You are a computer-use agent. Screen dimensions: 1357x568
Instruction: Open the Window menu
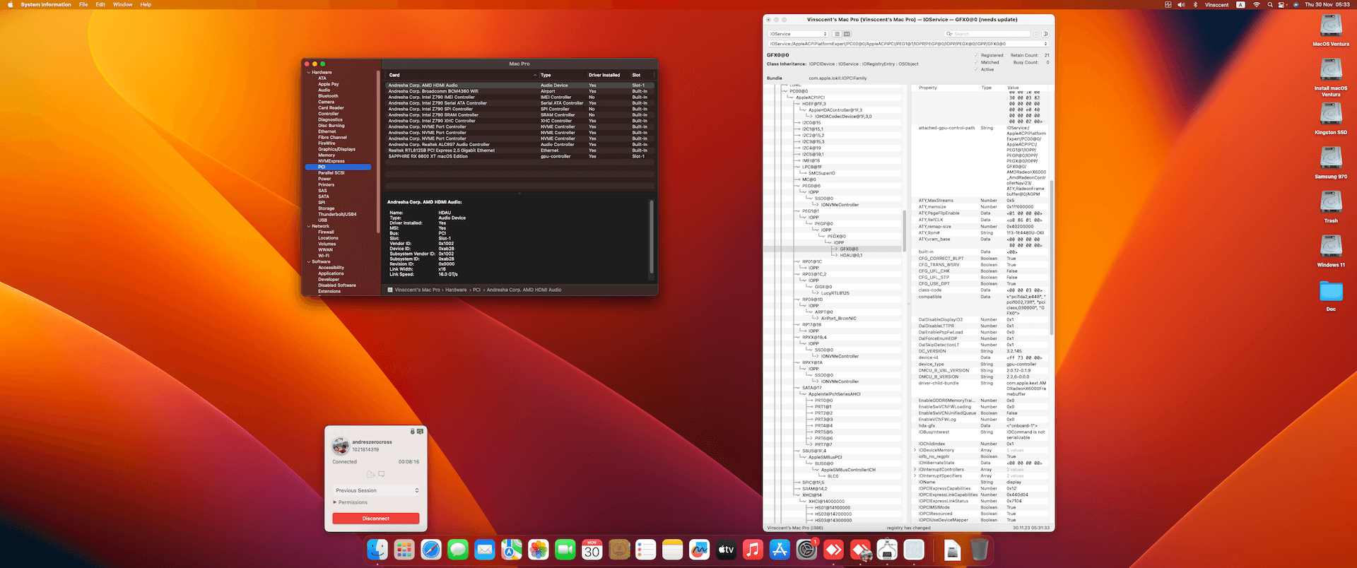coord(123,4)
